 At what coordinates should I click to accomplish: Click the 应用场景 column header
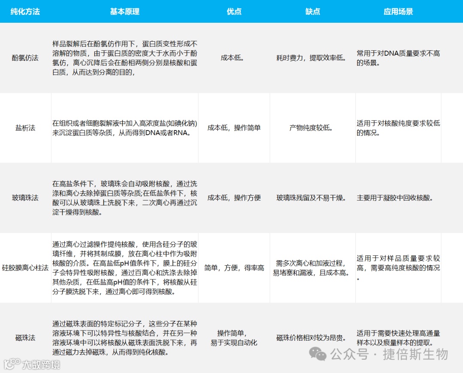point(398,12)
